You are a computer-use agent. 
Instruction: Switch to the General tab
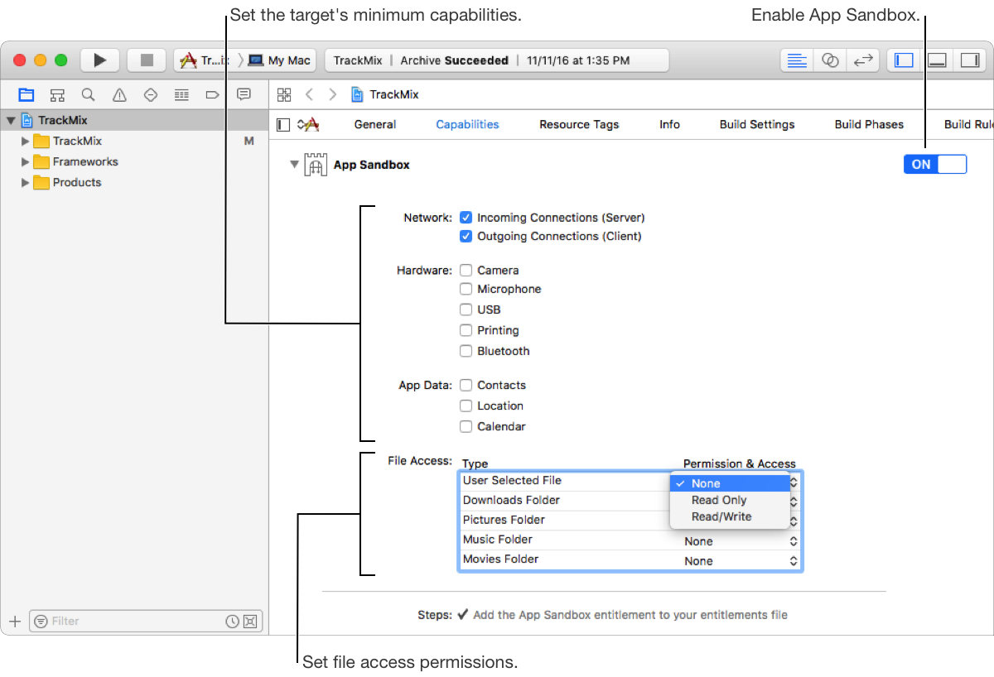coord(375,125)
